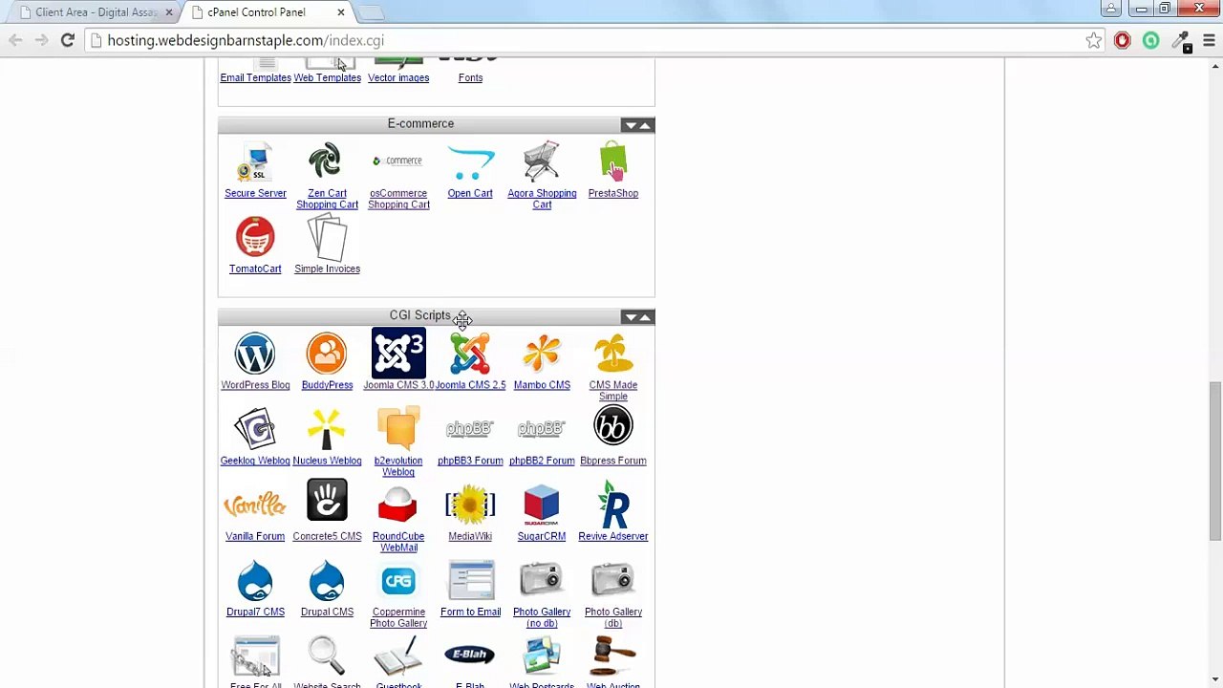
Task: Open the Agora Shopping Cart icon
Action: pyautogui.click(x=542, y=161)
